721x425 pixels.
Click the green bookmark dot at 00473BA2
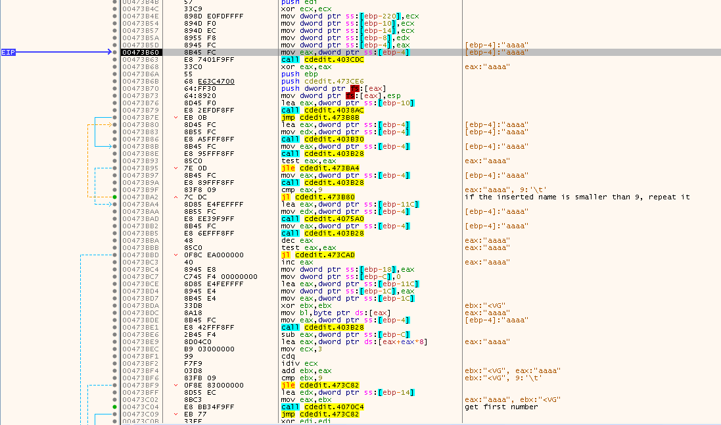[x=115, y=197]
